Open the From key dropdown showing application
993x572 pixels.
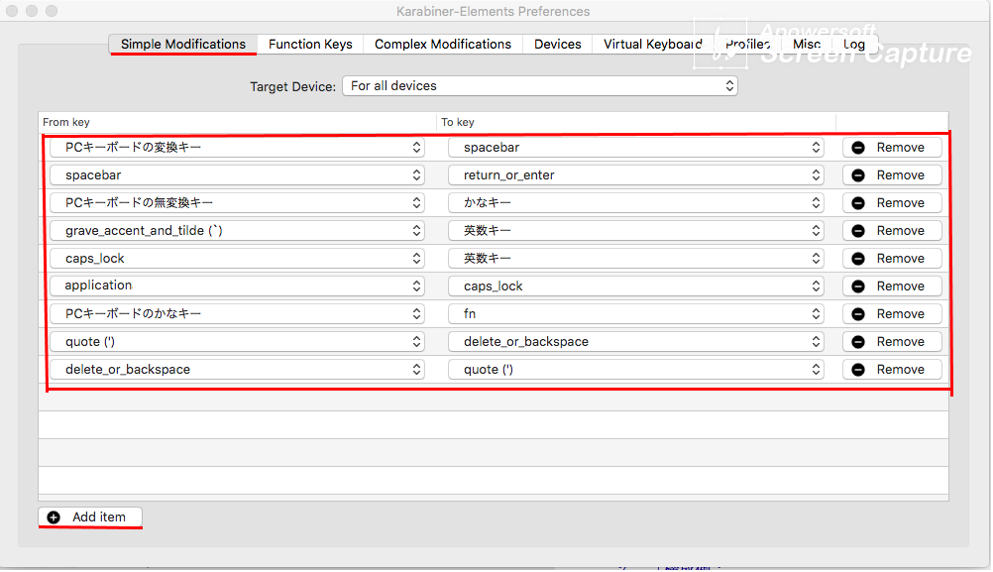pos(237,286)
